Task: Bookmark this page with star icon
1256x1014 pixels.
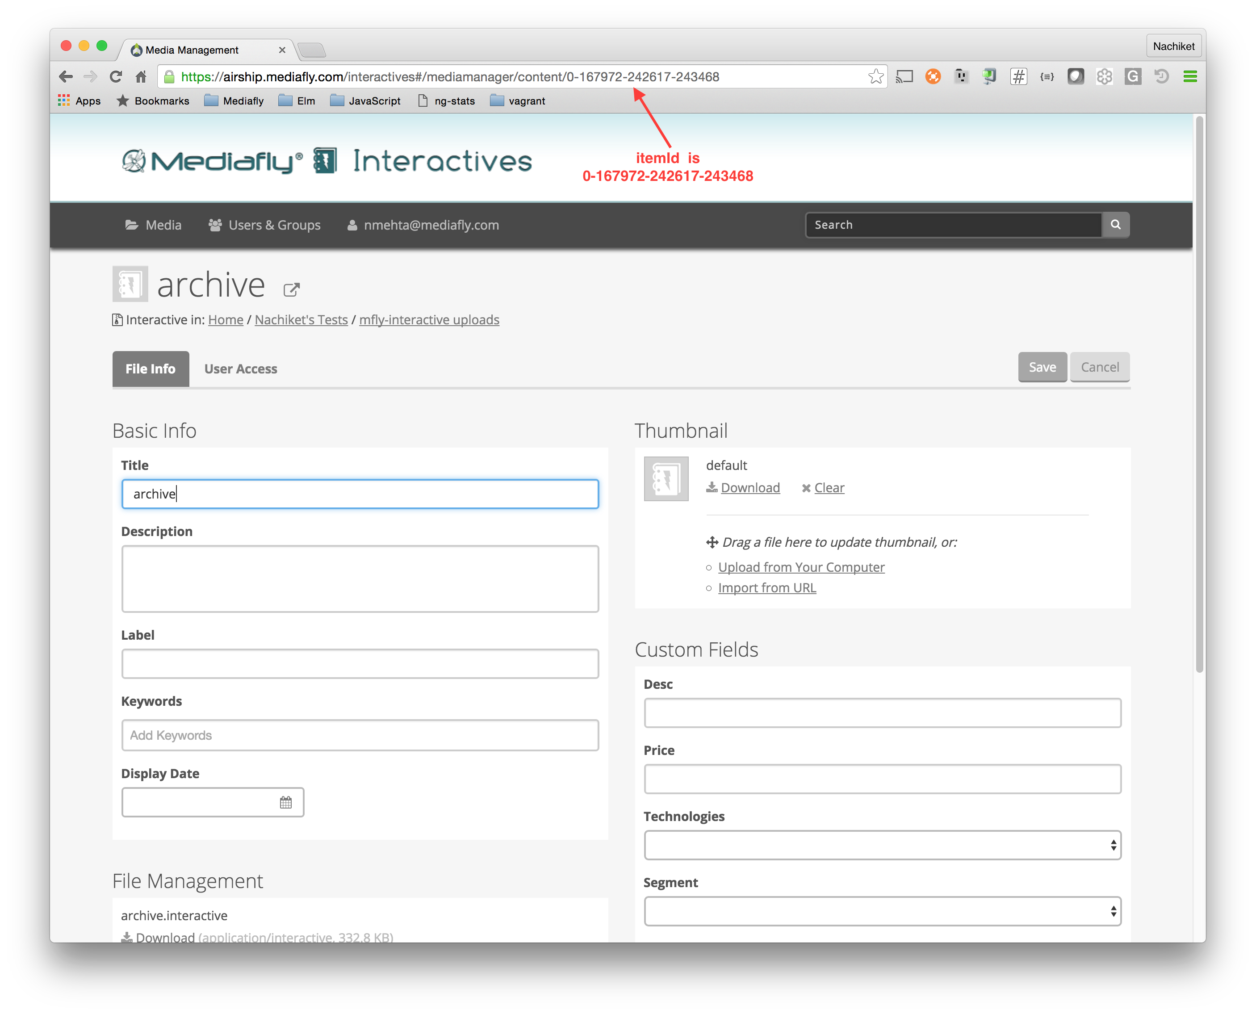Action: (875, 76)
